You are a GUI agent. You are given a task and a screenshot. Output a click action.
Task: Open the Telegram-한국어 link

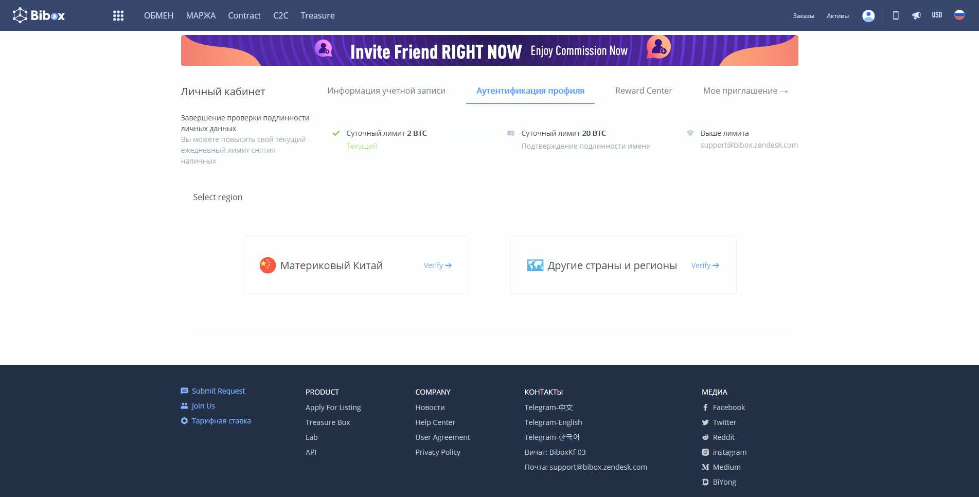click(552, 437)
